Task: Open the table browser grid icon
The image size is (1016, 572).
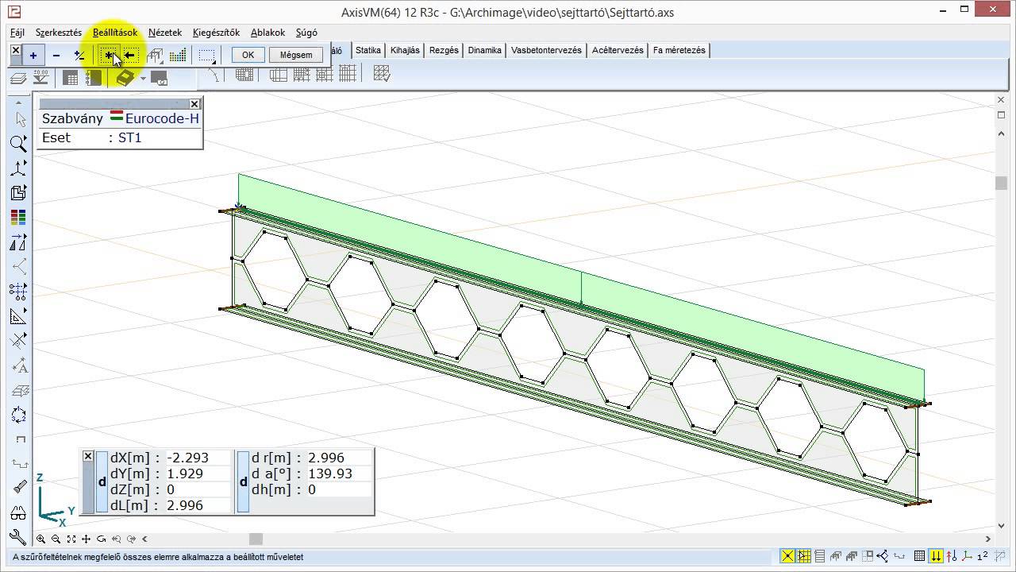Action: (71, 77)
